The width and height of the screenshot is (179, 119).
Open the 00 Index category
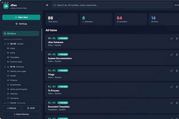pyautogui.click(x=11, y=48)
